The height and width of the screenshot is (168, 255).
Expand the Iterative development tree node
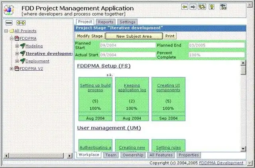click(x=17, y=54)
